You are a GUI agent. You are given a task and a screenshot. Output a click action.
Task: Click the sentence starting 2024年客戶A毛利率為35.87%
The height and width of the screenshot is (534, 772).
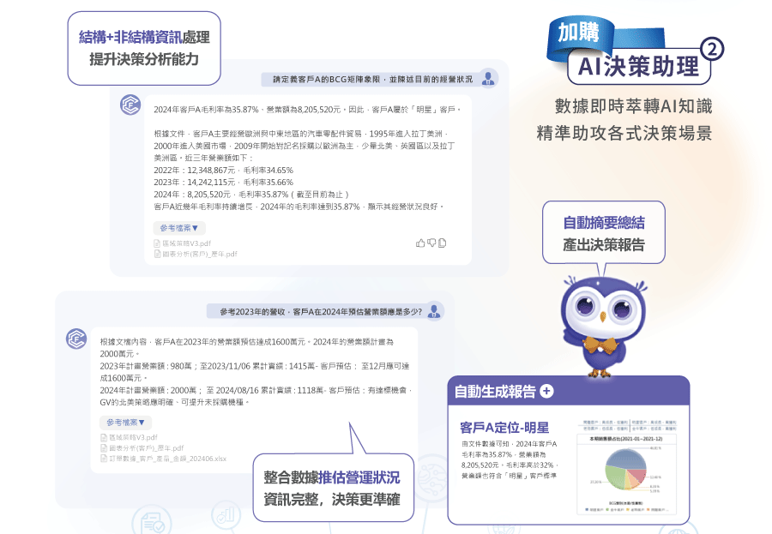[x=307, y=109]
